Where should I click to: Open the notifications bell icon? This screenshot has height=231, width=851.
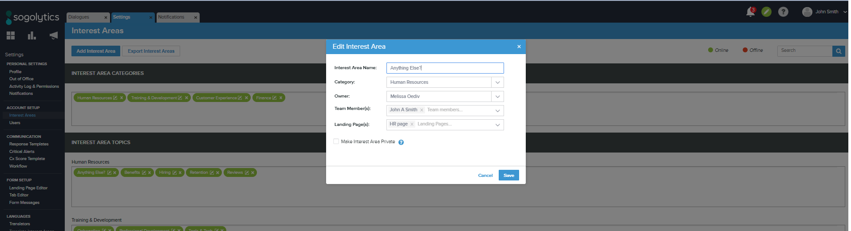coord(750,12)
